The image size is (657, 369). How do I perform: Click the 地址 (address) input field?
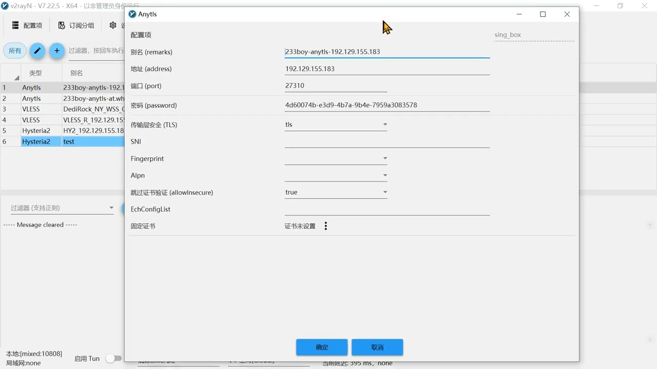(x=387, y=69)
